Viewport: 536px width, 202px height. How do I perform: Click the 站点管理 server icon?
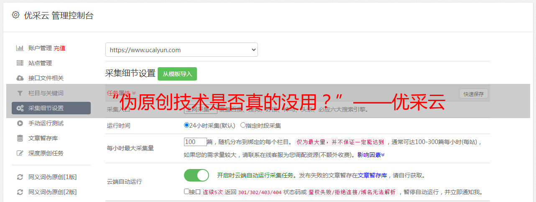[x=20, y=63]
